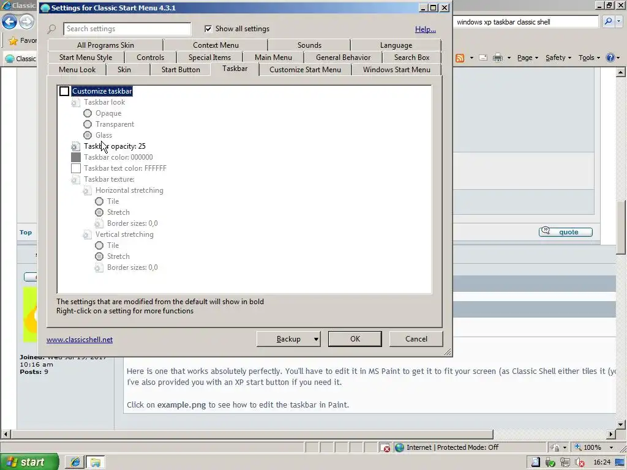Click the magnifier icon beside Search settings
Screen dimensions: 627x470
(51, 29)
